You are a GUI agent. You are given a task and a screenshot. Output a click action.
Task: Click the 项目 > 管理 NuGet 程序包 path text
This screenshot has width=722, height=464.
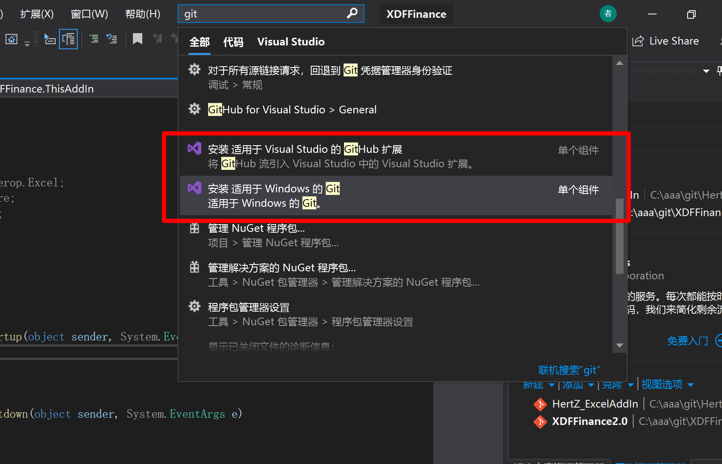click(274, 243)
